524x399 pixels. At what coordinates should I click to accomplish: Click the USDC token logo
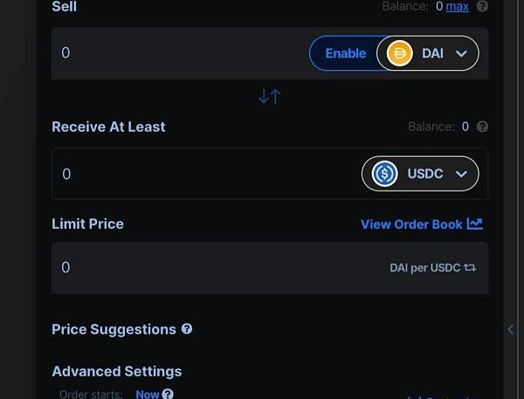[x=385, y=174]
